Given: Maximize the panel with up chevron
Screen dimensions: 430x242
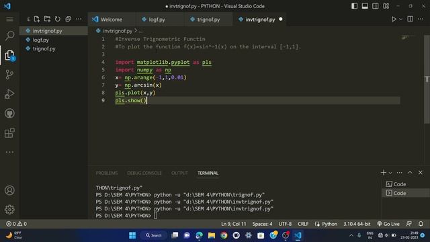Looking at the screenshot, I should pyautogui.click(x=410, y=173).
